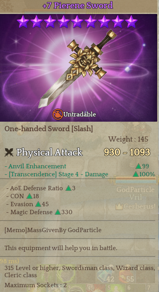Click the +7 Pierene Sword title
The height and width of the screenshot is (292, 160).
point(78,6)
